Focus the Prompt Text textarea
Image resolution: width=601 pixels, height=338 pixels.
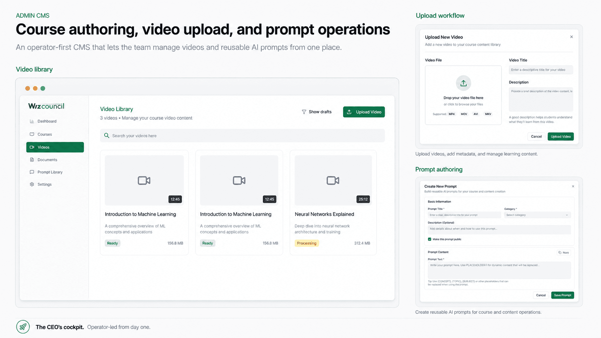(x=499, y=270)
